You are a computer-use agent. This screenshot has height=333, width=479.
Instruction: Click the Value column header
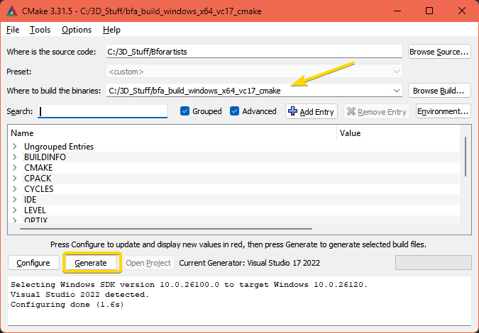[398, 133]
